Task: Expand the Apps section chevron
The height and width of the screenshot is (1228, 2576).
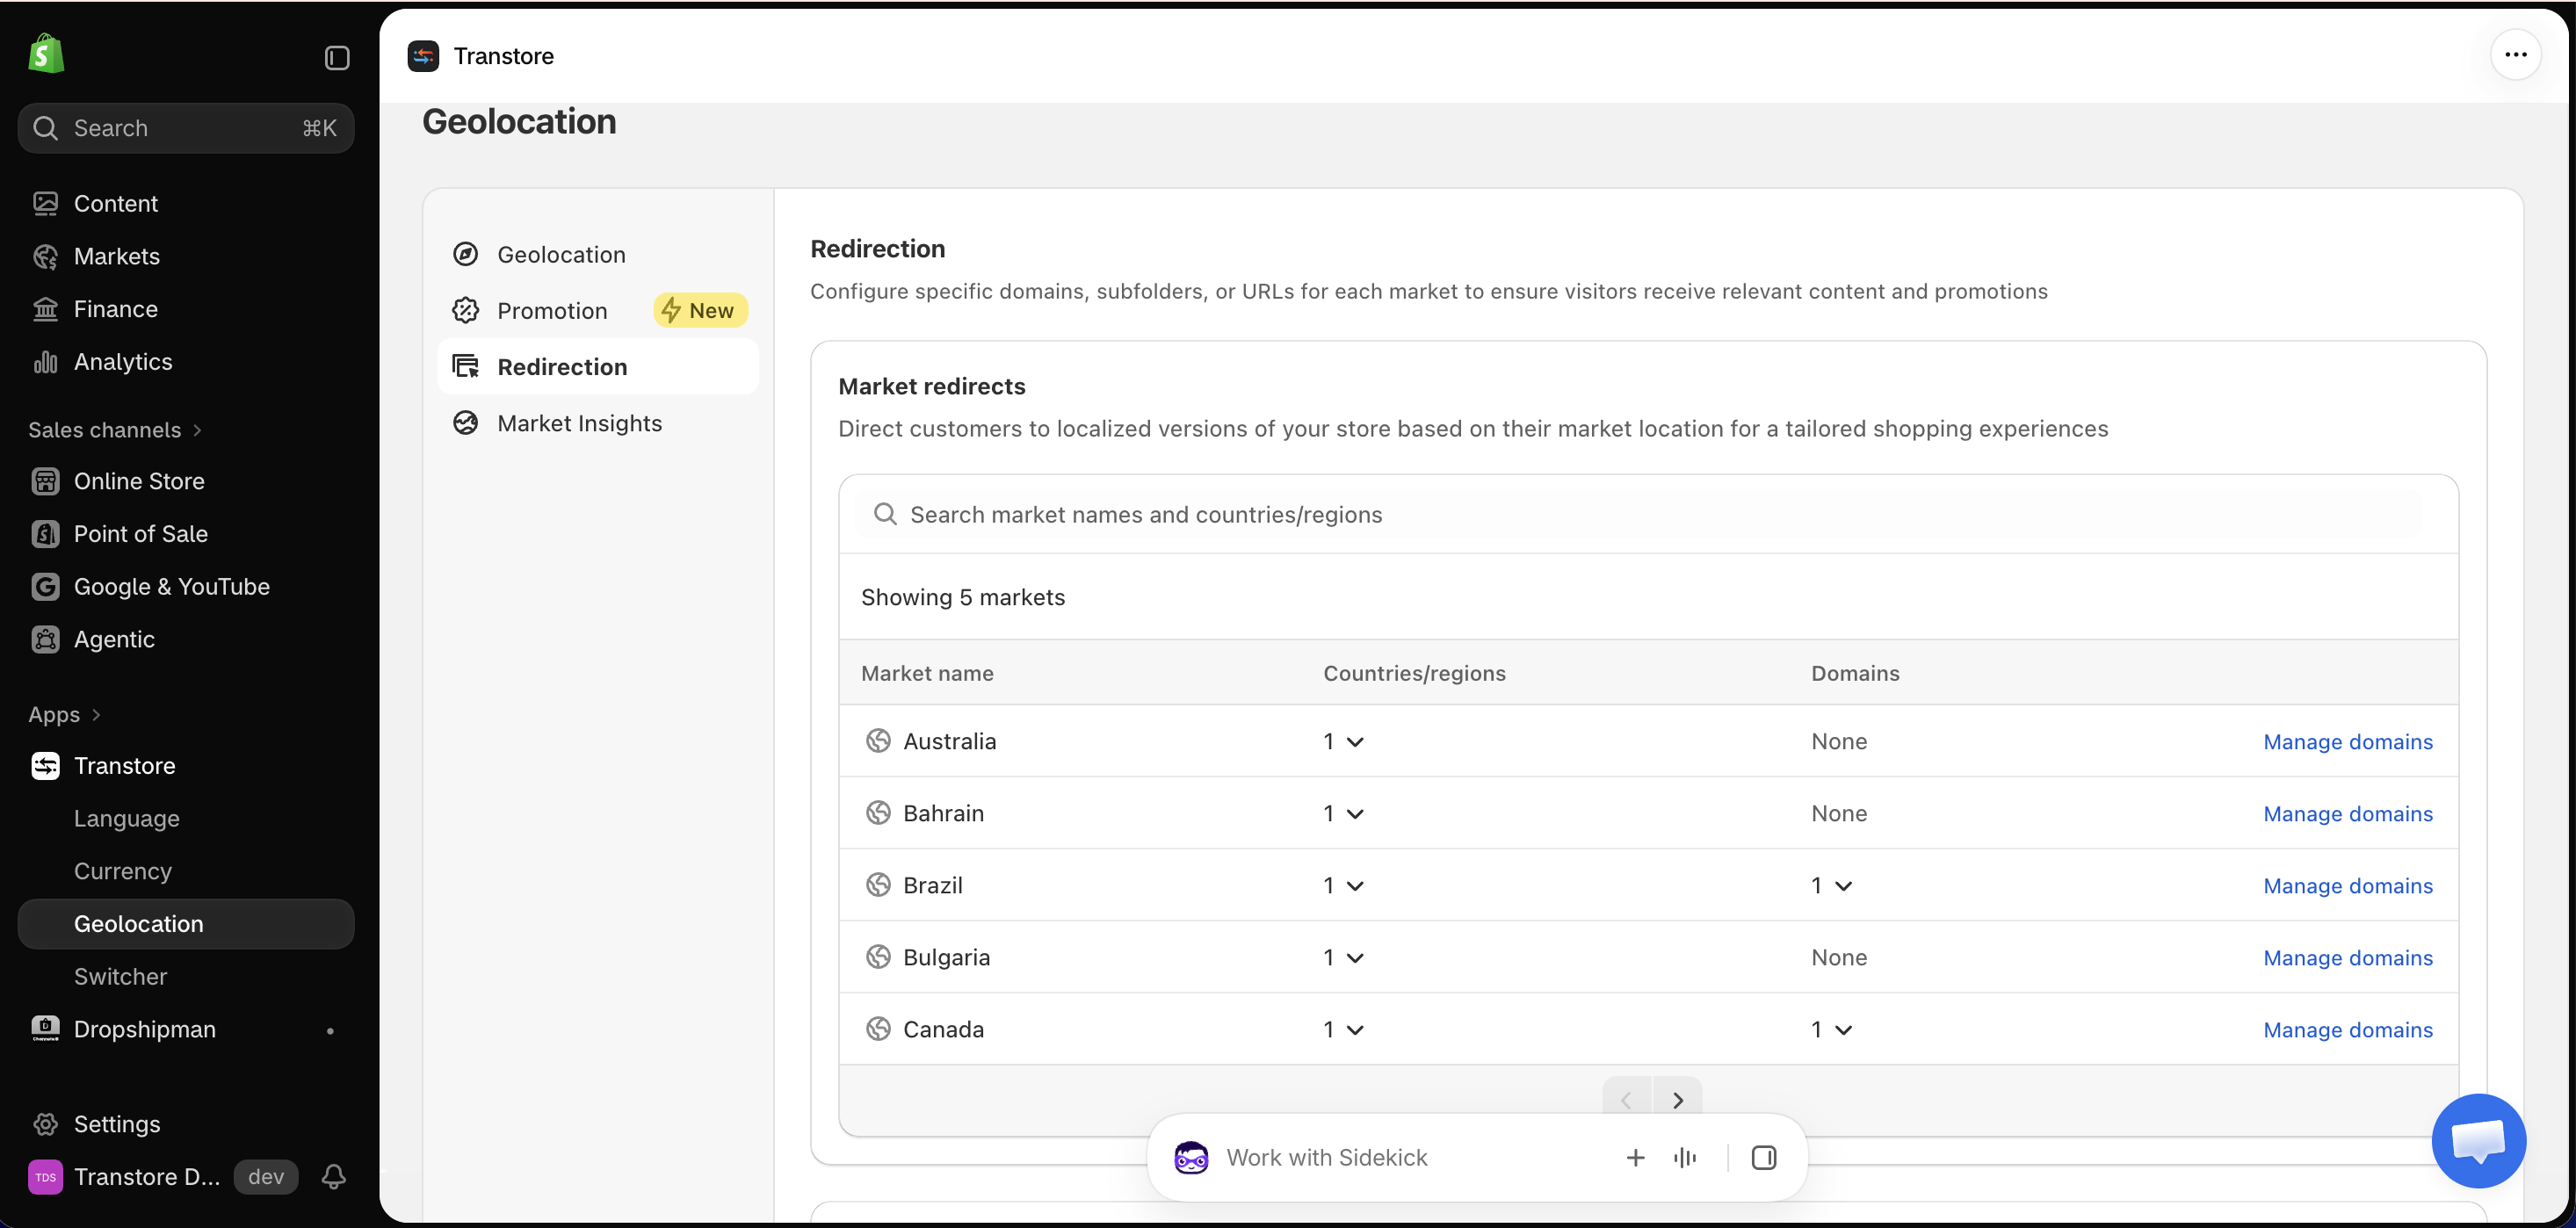Action: point(96,715)
